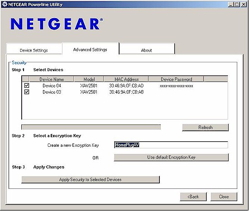Click the XAV2501 model cell for Device 03

point(89,92)
